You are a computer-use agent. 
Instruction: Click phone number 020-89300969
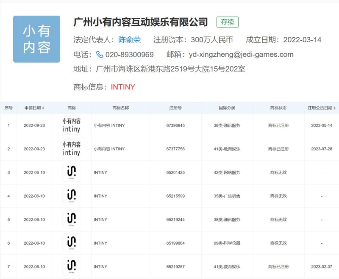(129, 55)
